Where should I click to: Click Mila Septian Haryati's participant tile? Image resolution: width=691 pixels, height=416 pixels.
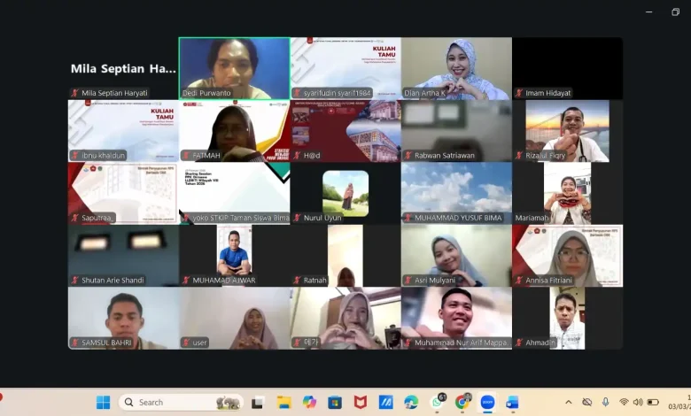coord(123,68)
